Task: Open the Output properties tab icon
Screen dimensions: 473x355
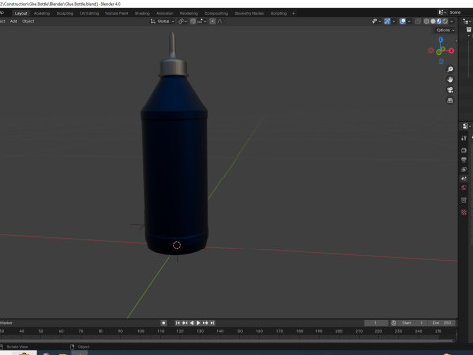Action: click(x=464, y=160)
